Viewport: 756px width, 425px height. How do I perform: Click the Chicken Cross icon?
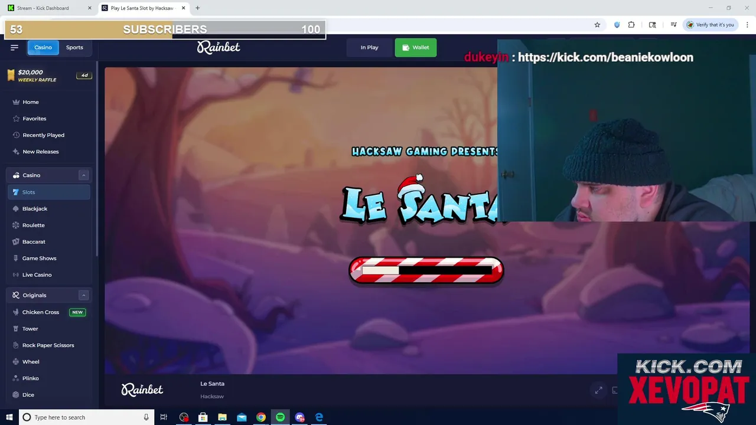[16, 312]
